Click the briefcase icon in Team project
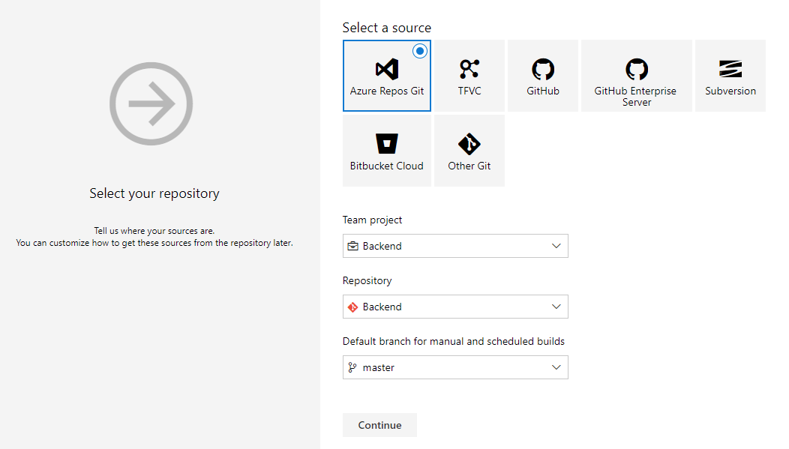Image resolution: width=789 pixels, height=449 pixels. click(x=352, y=246)
